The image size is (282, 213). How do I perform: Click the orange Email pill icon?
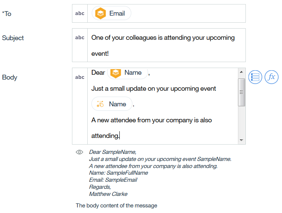[x=101, y=13]
